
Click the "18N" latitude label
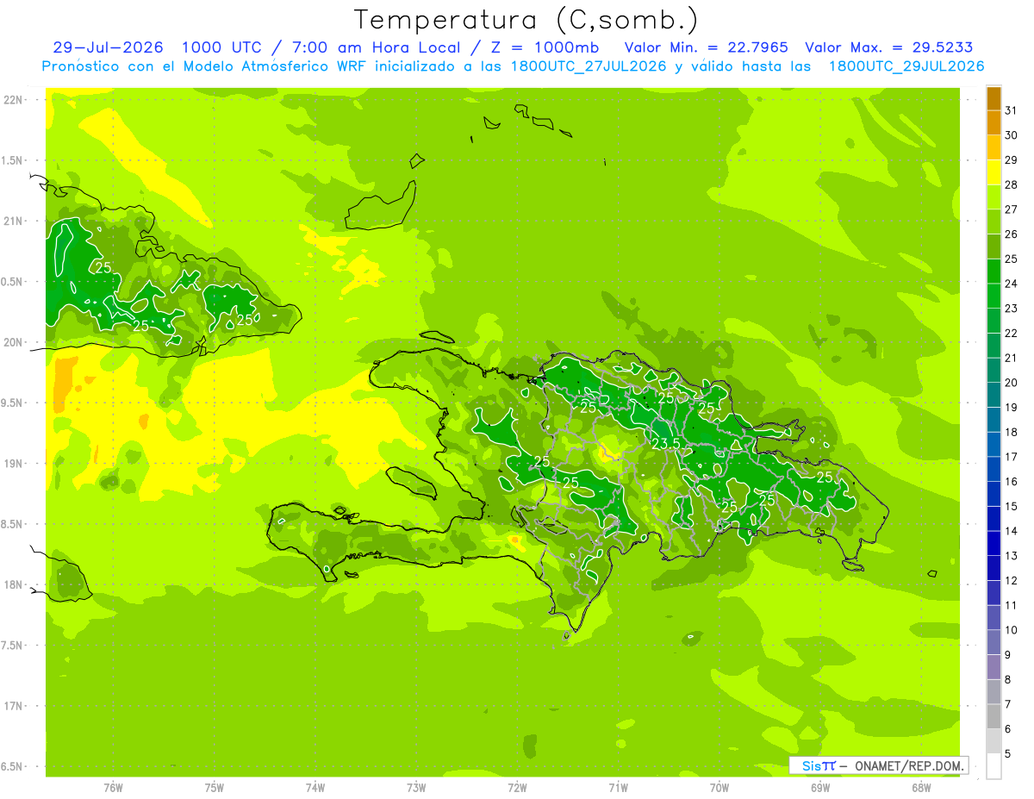(15, 584)
